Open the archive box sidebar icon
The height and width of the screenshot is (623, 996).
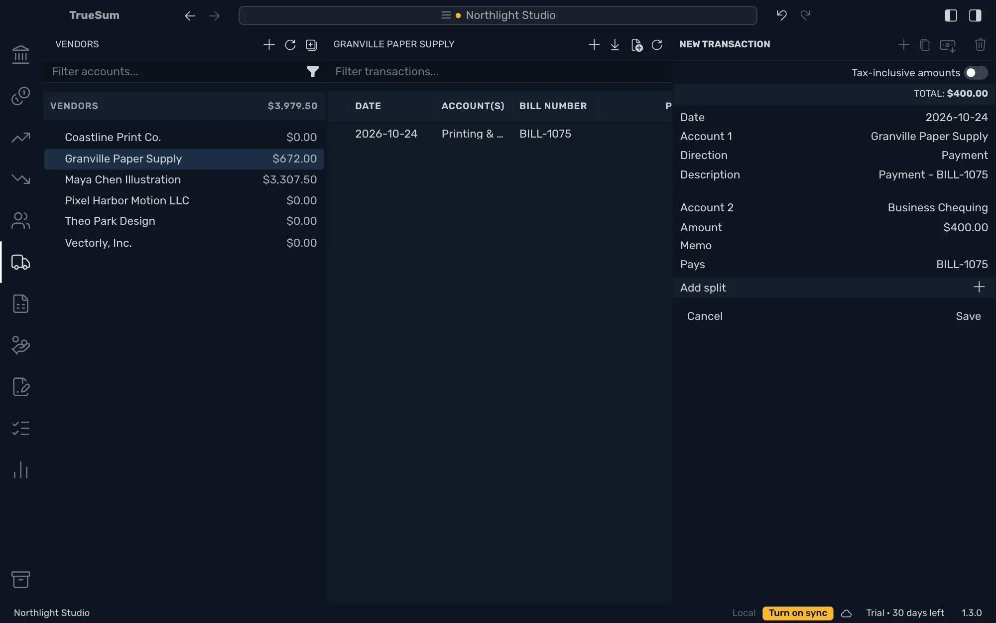[x=20, y=579]
